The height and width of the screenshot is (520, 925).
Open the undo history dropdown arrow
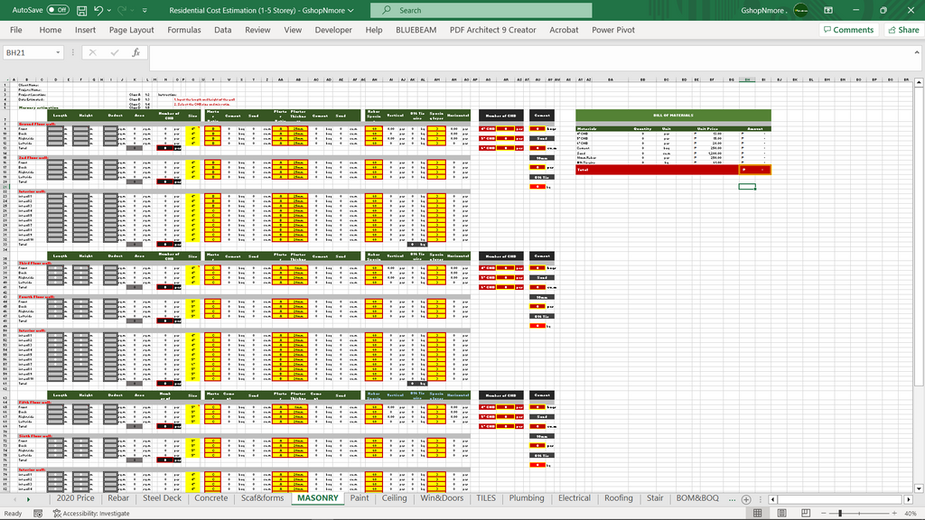109,11
